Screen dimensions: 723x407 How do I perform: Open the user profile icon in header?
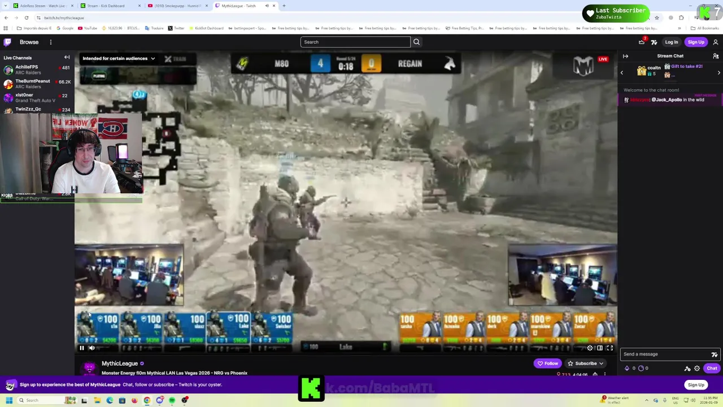point(716,42)
